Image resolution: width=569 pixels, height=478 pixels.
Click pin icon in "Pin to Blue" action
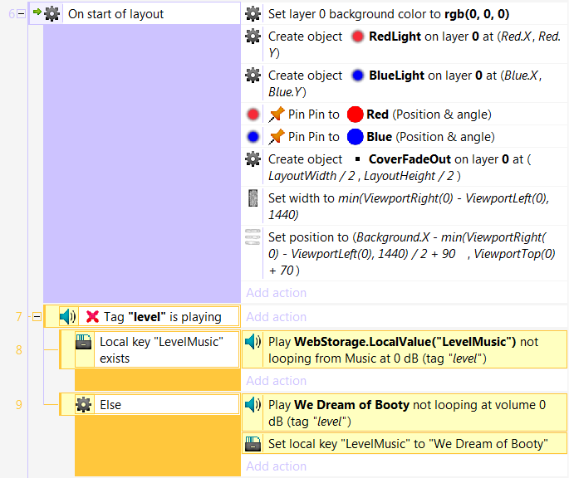[x=277, y=137]
